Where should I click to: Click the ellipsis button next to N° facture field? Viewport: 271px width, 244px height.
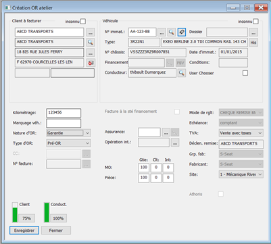coord(87,164)
